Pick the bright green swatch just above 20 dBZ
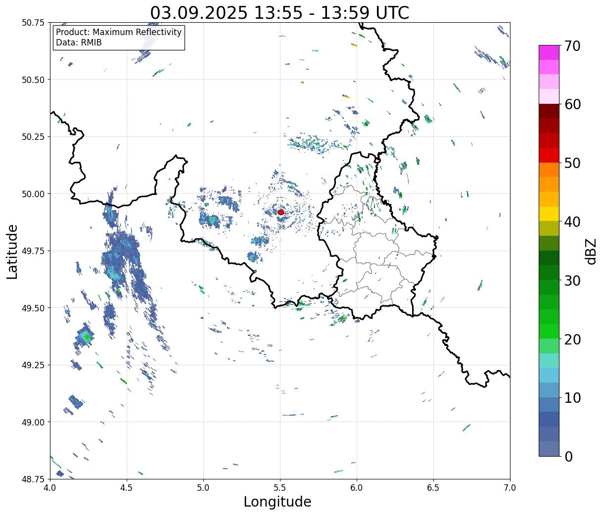This screenshot has width=603, height=514. click(549, 331)
